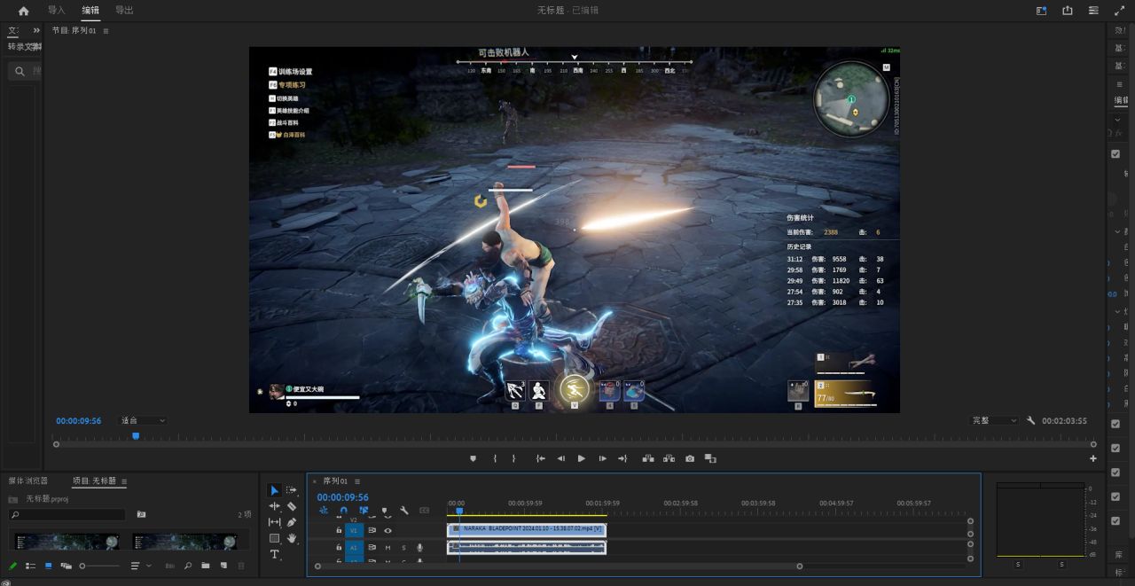
Task: Mute audio track A1
Action: pyautogui.click(x=387, y=548)
